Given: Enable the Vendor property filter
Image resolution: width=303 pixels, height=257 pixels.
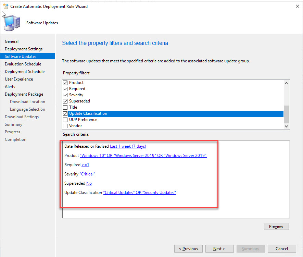Looking at the screenshot, I should click(65, 126).
